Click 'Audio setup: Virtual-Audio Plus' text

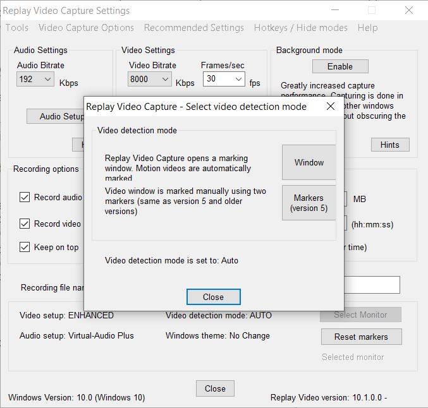tap(76, 335)
